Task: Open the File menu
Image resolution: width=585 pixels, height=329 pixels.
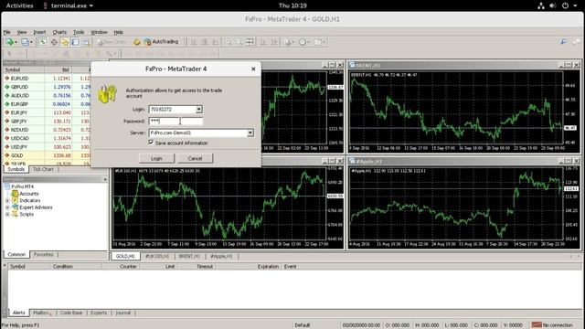Action: pyautogui.click(x=7, y=33)
